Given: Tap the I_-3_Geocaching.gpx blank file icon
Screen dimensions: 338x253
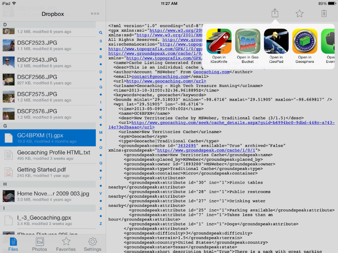Looking at the screenshot, I should [x=9, y=220].
